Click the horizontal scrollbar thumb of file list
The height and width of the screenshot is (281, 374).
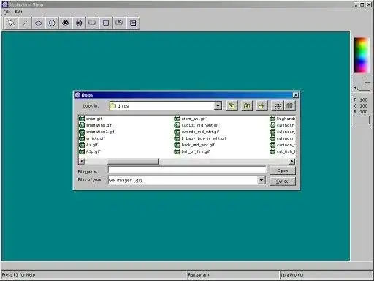click(x=133, y=161)
